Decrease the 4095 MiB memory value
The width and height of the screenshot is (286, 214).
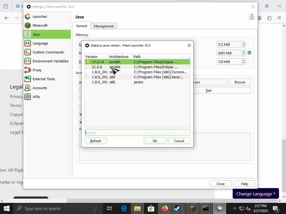coord(244,54)
